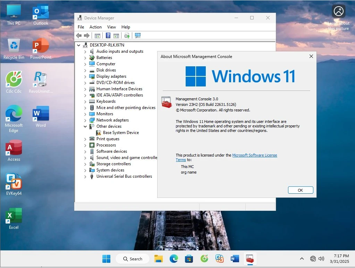Open the View menu in Device Manager
355x268 pixels.
111,27
